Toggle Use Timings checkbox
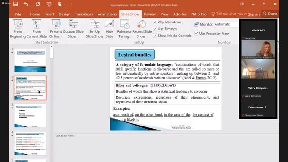Image resolution: width=288 pixels, height=162 pixels. 155,29
